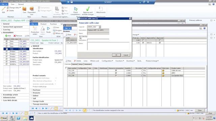Image resolution: width=216 pixels, height=121 pixels.
Task: Click item type icon for Car Speaker Bass line
Action: pos(163,76)
